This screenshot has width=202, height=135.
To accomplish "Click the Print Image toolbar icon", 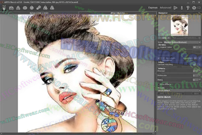I will pos(25,8).
